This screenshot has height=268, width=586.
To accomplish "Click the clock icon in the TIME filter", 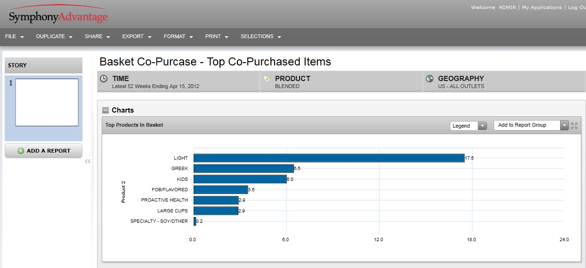I will click(x=104, y=79).
